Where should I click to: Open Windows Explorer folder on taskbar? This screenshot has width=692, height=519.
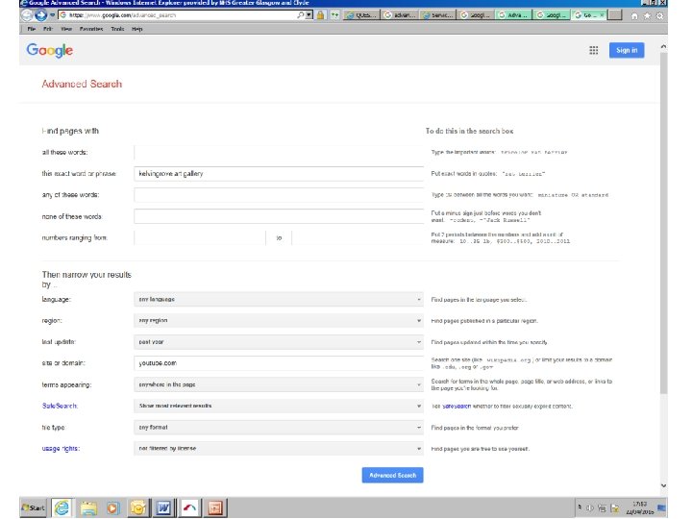click(x=88, y=508)
